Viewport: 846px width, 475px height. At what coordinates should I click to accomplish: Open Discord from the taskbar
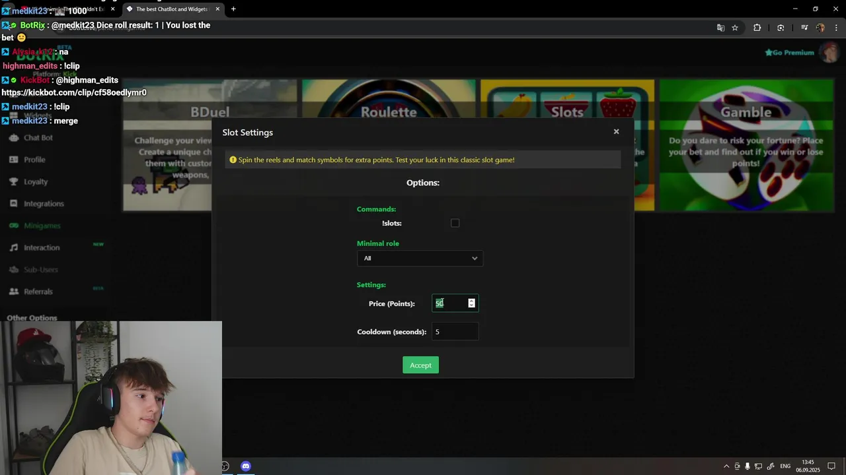(246, 466)
